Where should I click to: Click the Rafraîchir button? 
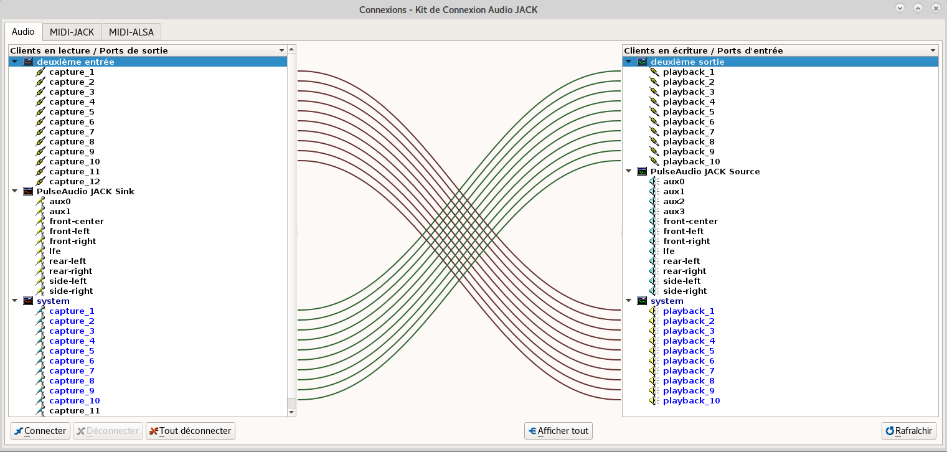click(x=909, y=431)
